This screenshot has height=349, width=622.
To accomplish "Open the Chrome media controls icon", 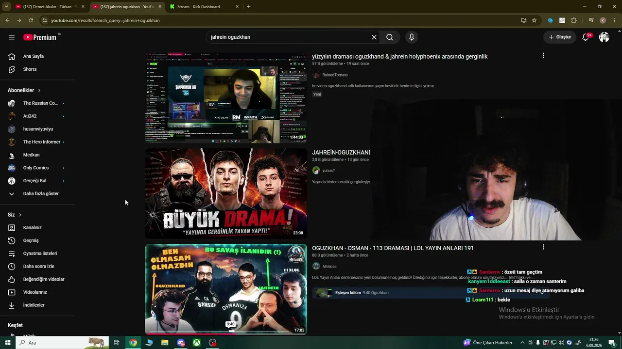I will (591, 20).
